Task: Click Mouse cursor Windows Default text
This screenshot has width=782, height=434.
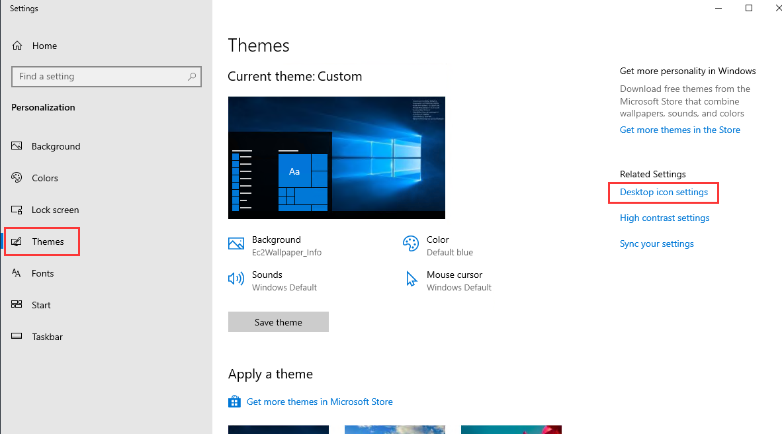Action: tap(459, 281)
